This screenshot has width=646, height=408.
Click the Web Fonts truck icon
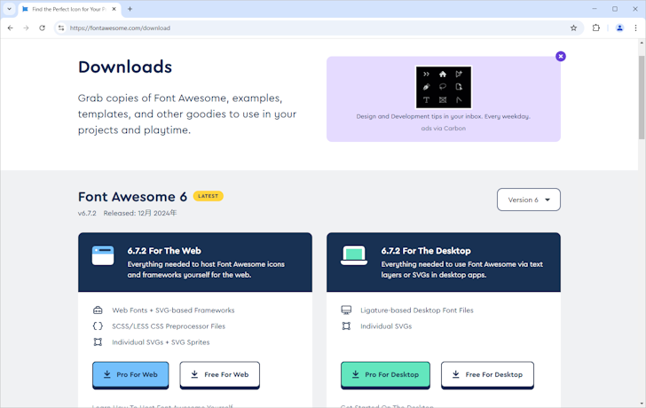[x=98, y=310]
